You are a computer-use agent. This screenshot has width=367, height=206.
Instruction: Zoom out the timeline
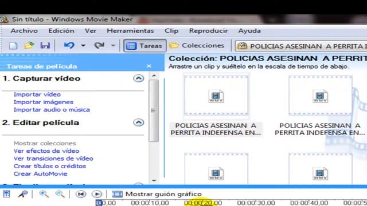click(60, 194)
